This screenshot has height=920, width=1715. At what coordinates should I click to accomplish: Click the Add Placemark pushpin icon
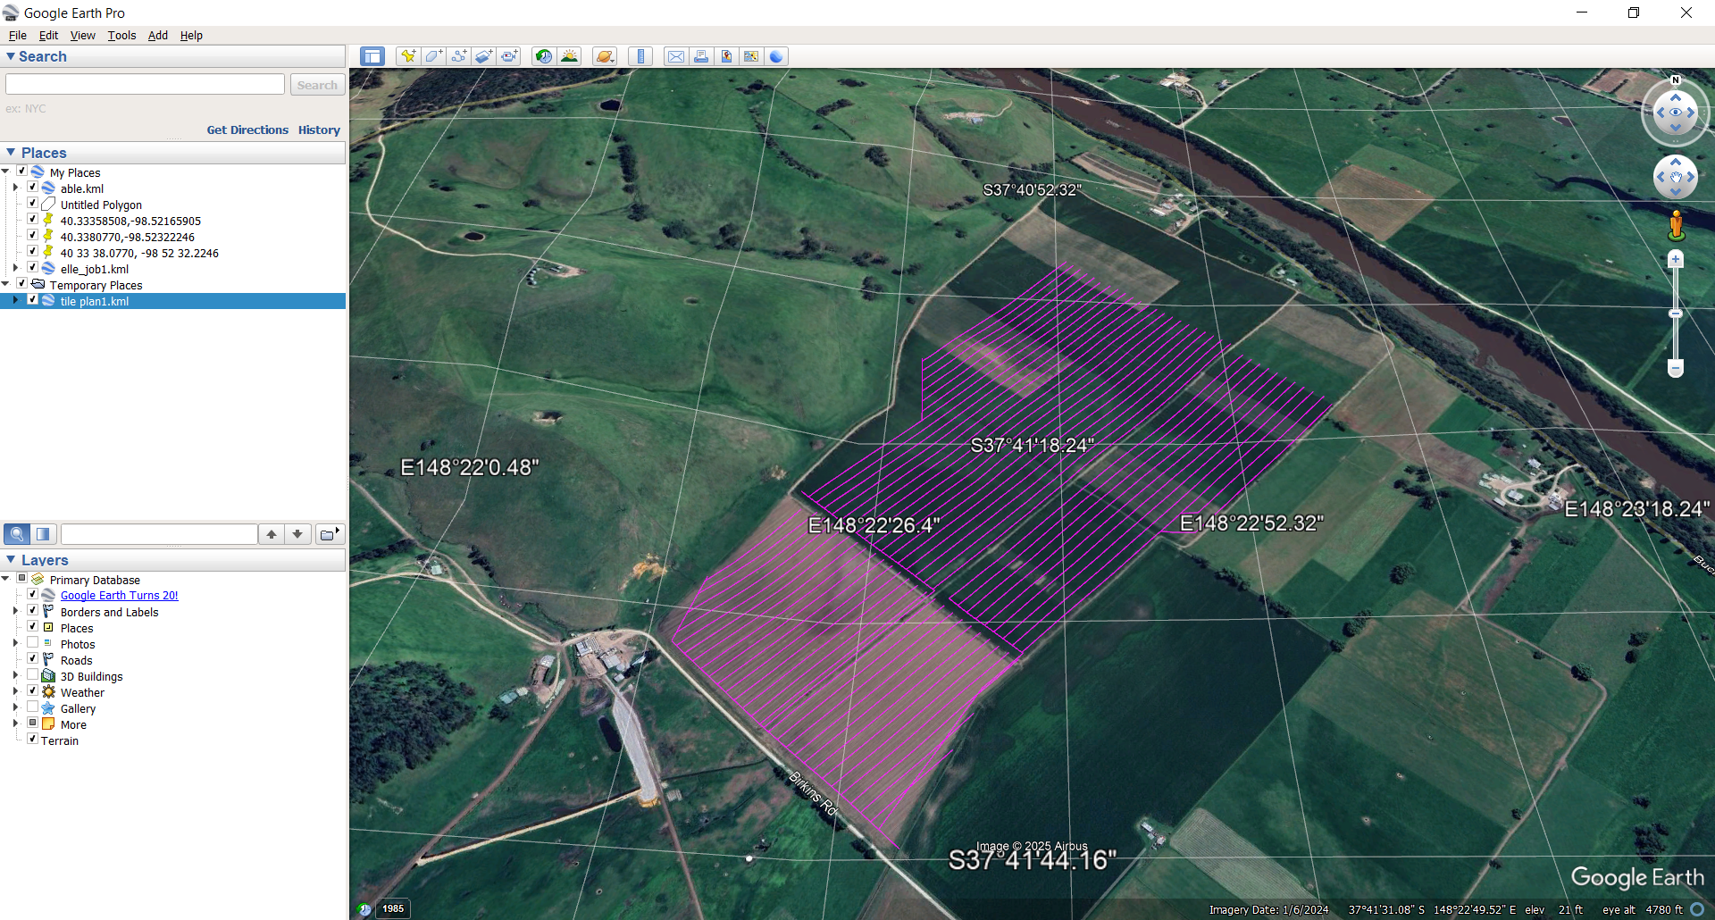[x=408, y=56]
